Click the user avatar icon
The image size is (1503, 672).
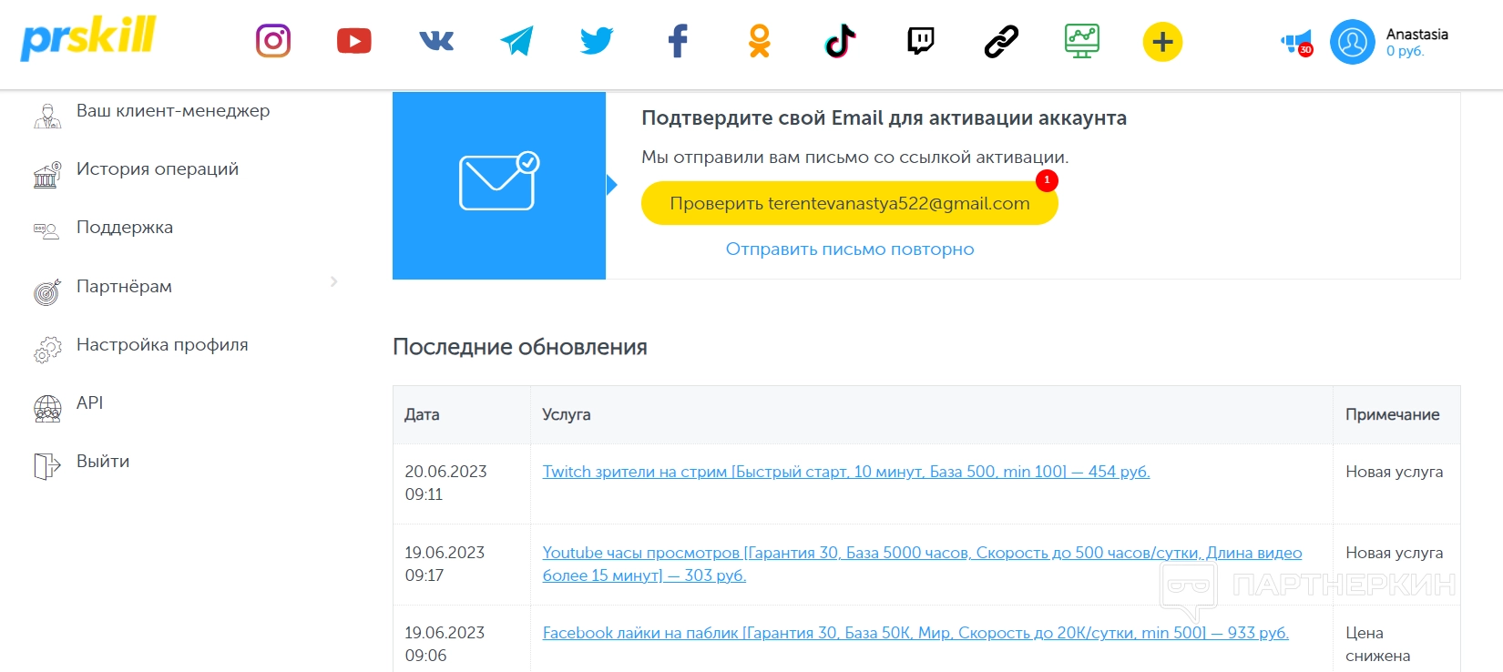[x=1353, y=42]
